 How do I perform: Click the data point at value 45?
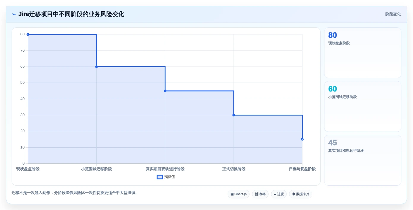click(165, 91)
